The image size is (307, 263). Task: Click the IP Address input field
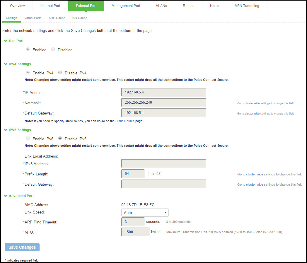163,92
